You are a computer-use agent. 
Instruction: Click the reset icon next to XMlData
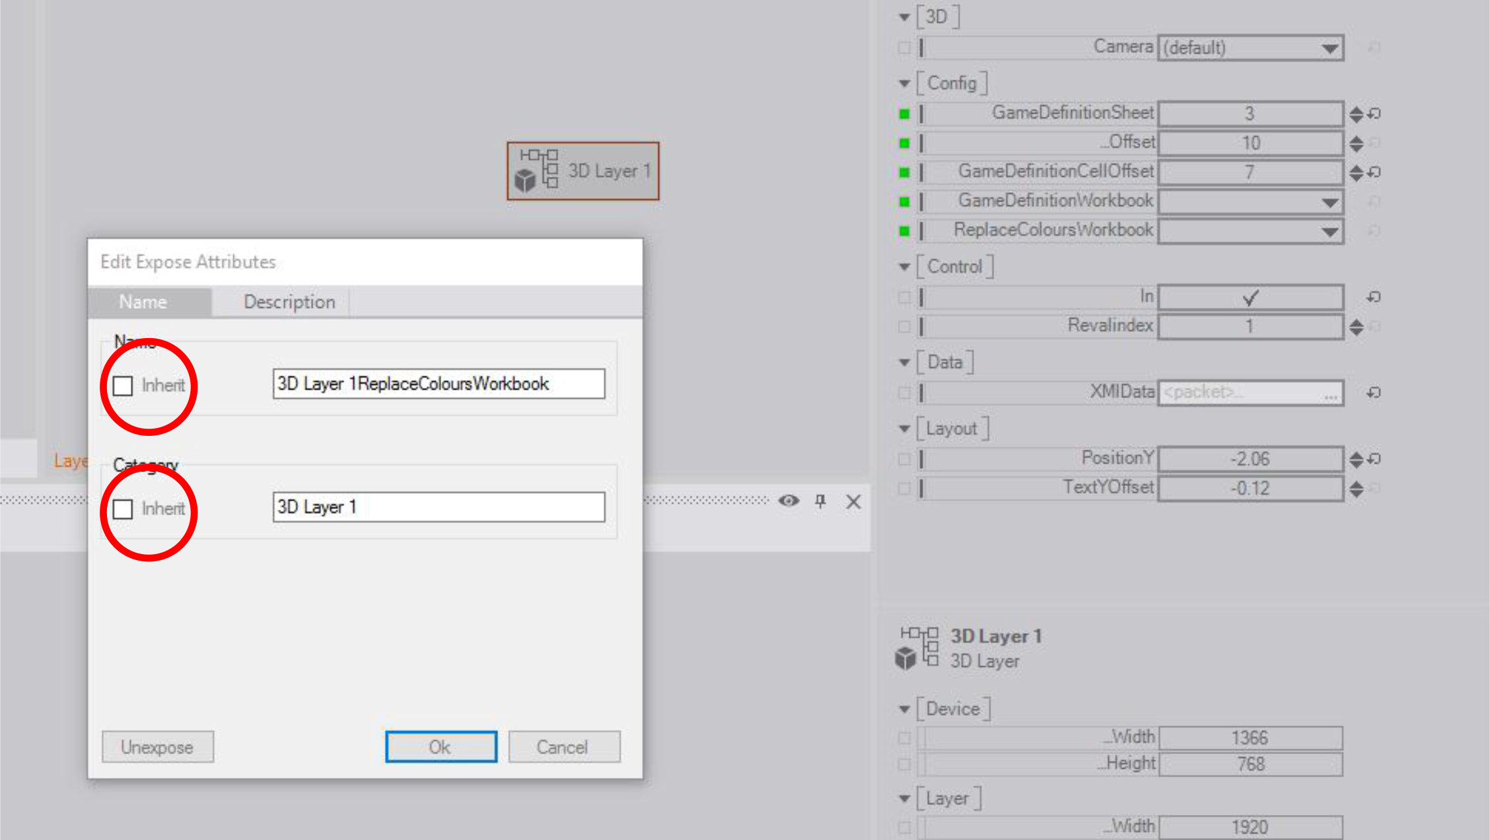click(1374, 392)
